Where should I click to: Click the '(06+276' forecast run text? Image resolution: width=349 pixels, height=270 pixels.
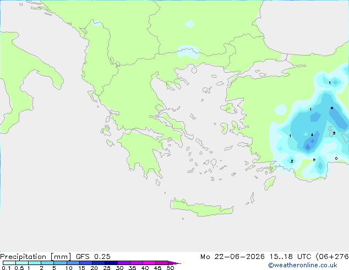pyautogui.click(x=332, y=257)
